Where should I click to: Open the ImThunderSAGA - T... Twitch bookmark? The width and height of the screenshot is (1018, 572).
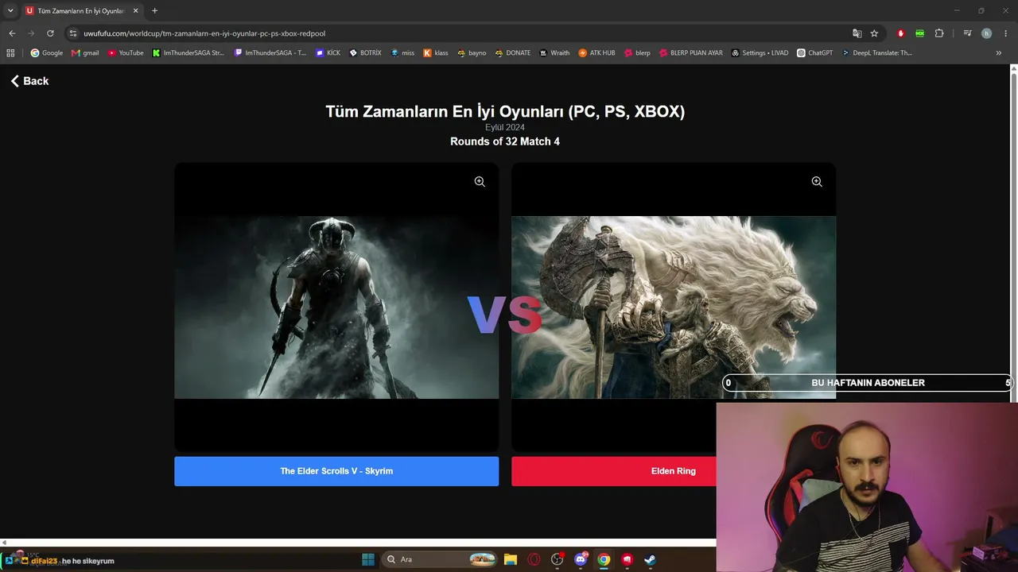[270, 53]
